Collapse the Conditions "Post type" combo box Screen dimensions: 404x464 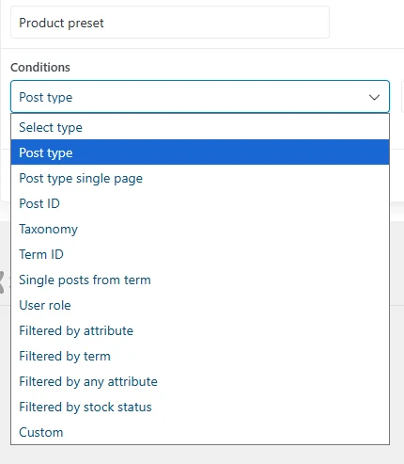pos(200,97)
